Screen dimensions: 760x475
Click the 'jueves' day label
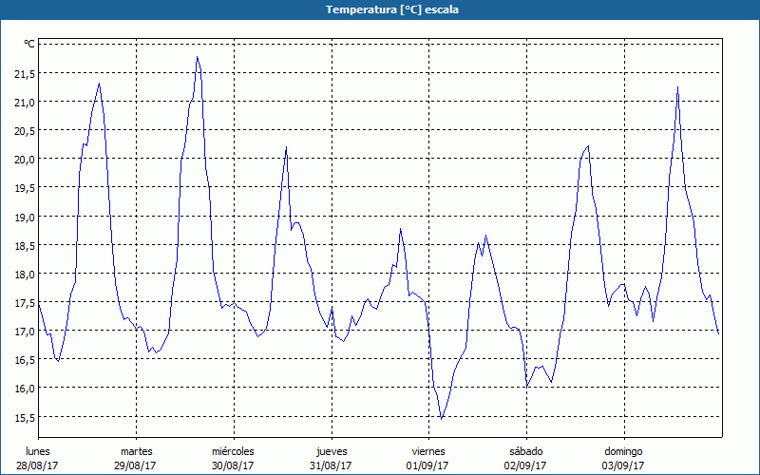(x=331, y=451)
